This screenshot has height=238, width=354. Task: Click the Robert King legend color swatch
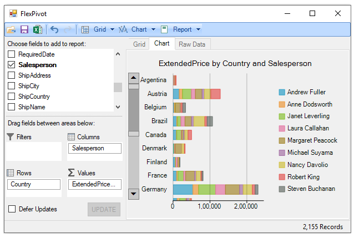pyautogui.click(x=282, y=177)
